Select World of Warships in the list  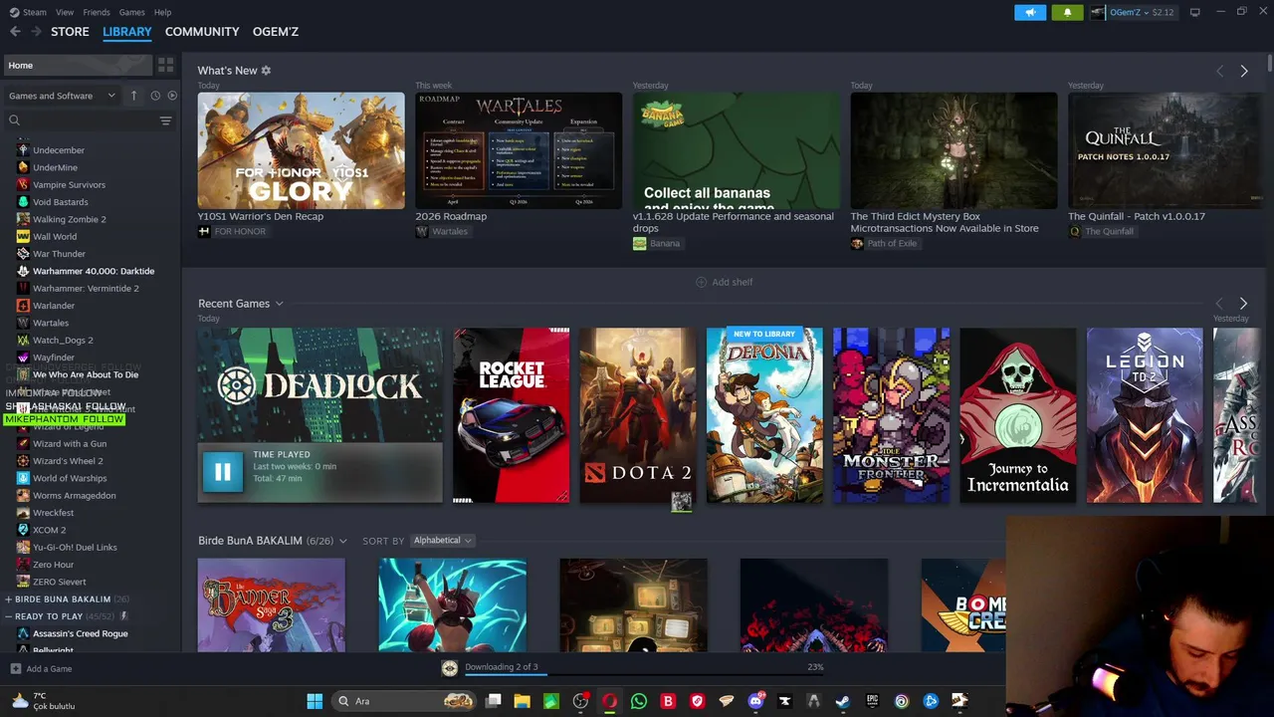[70, 478]
